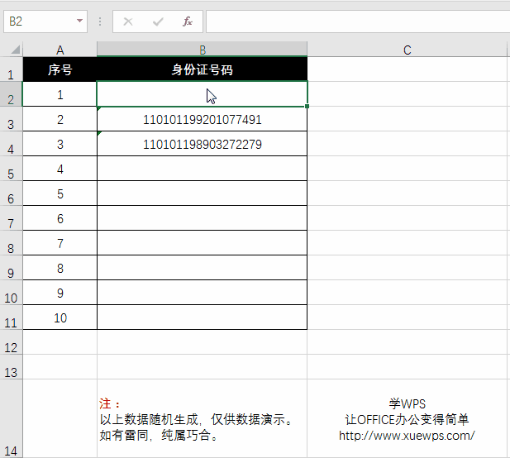Select column A header
This screenshot has height=458, width=510.
pos(60,50)
